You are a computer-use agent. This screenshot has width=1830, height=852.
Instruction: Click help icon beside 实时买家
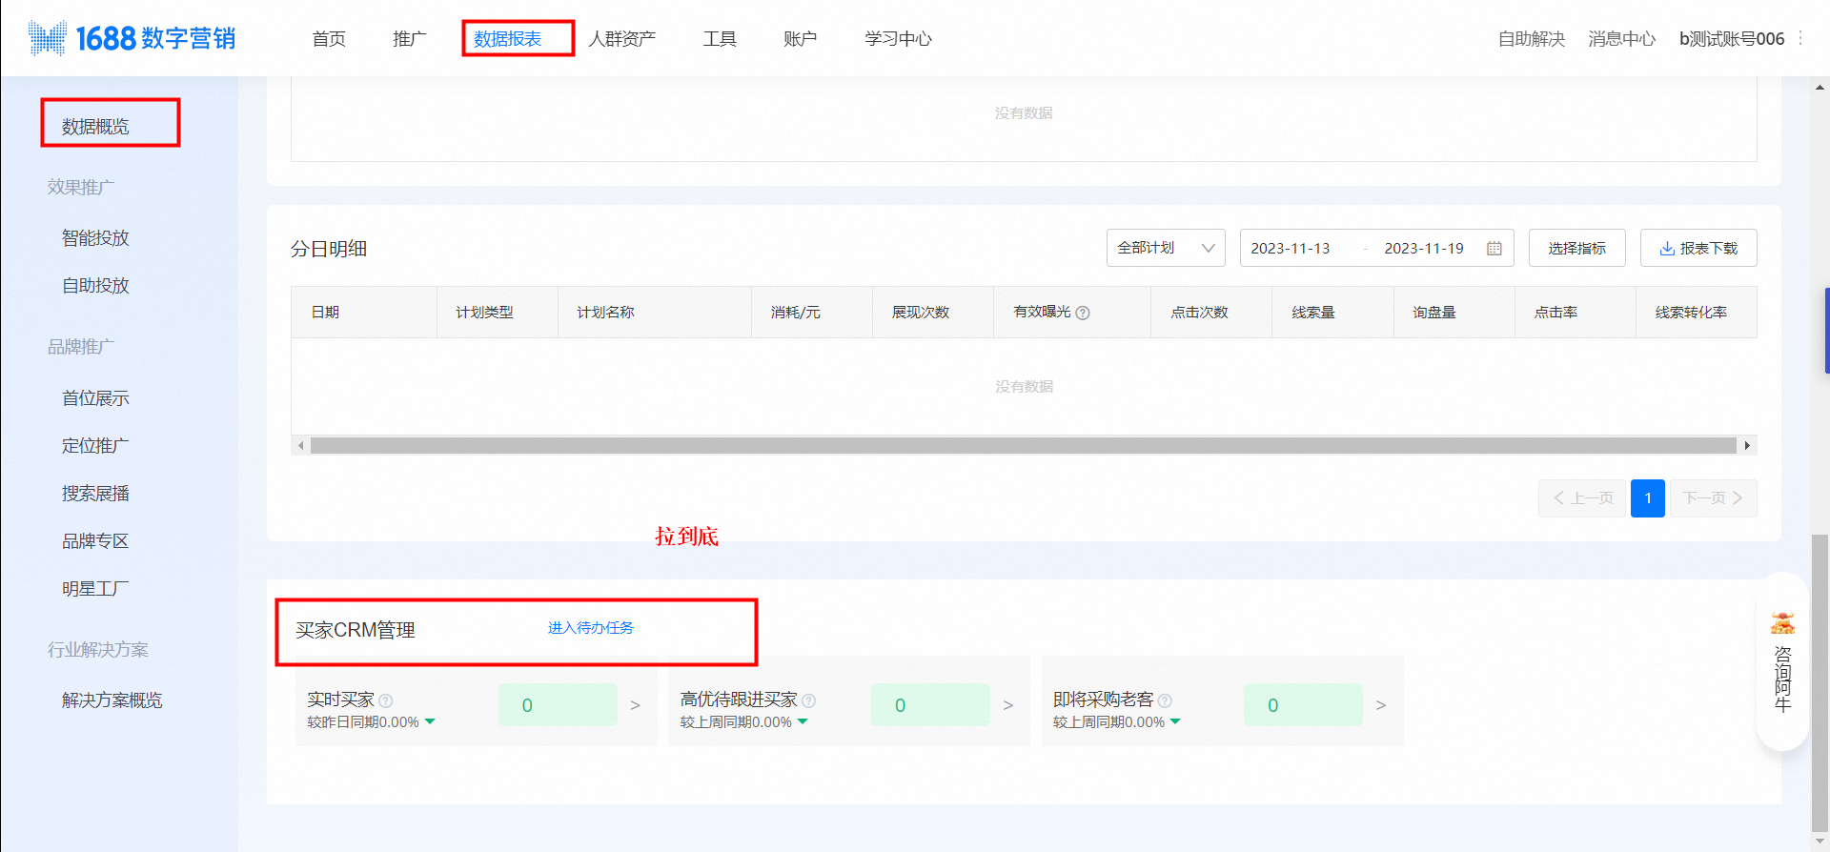click(386, 700)
